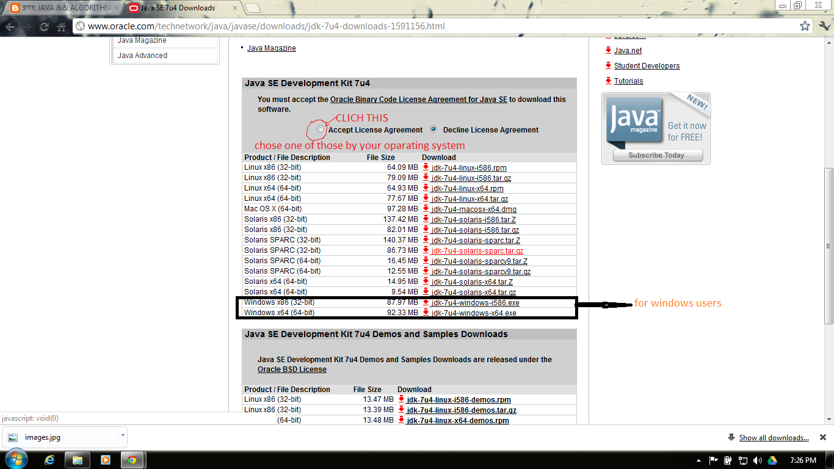Download jdk-7u4-macosx-x64.dmg
Viewport: 834px width, 469px height.
point(474,209)
